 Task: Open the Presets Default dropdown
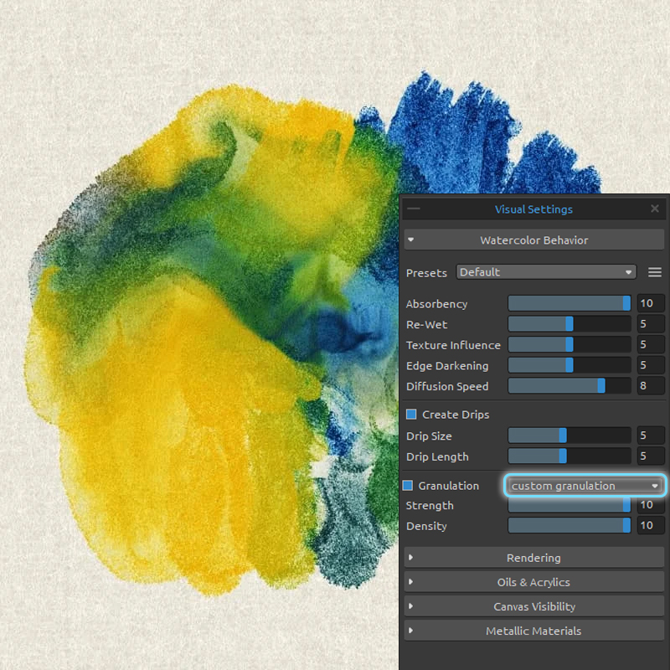pos(546,272)
